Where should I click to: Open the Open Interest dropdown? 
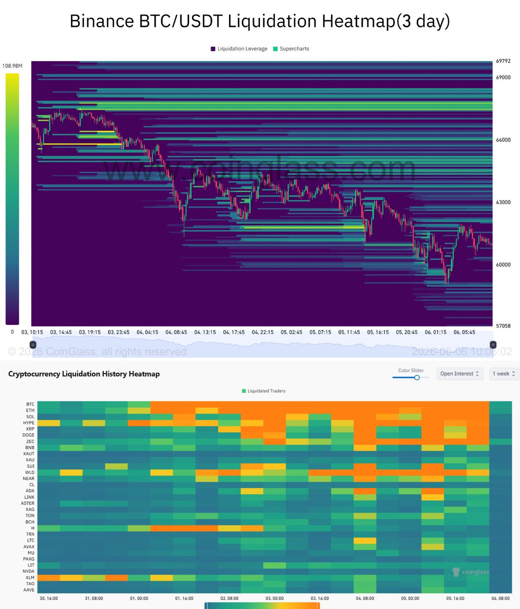click(x=460, y=374)
